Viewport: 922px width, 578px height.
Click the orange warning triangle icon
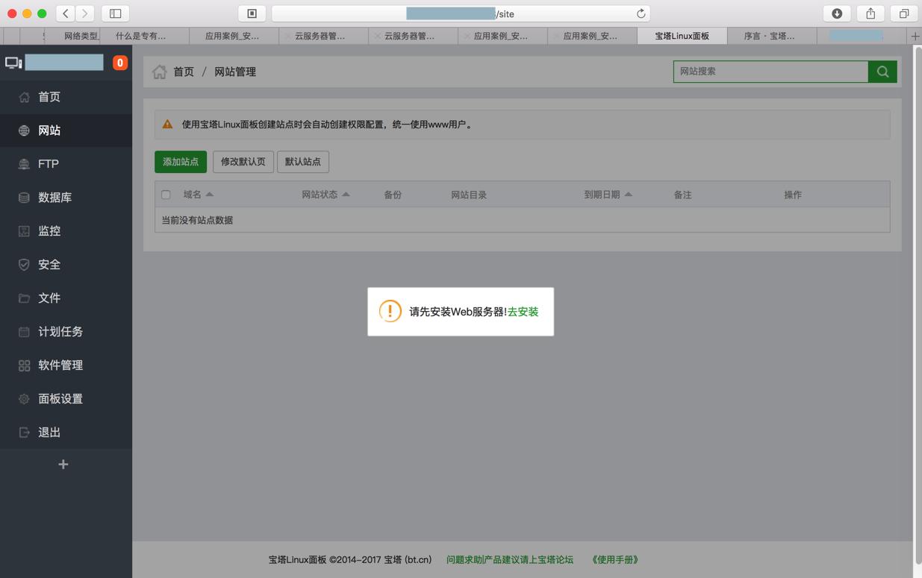[167, 125]
